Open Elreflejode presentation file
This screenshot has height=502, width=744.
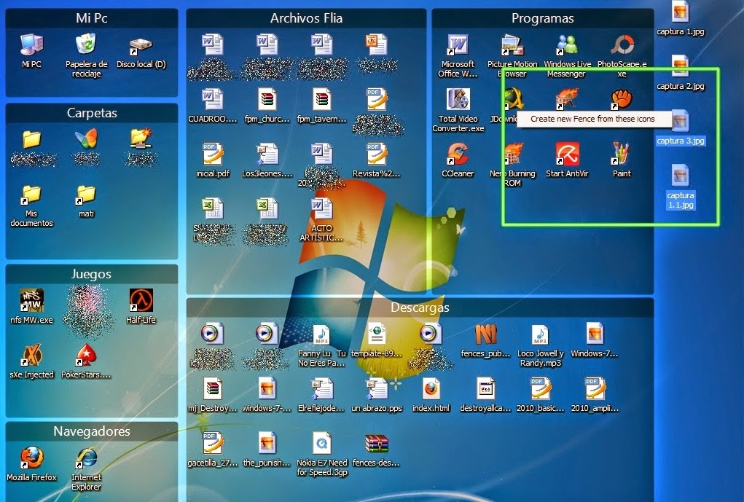321,390
